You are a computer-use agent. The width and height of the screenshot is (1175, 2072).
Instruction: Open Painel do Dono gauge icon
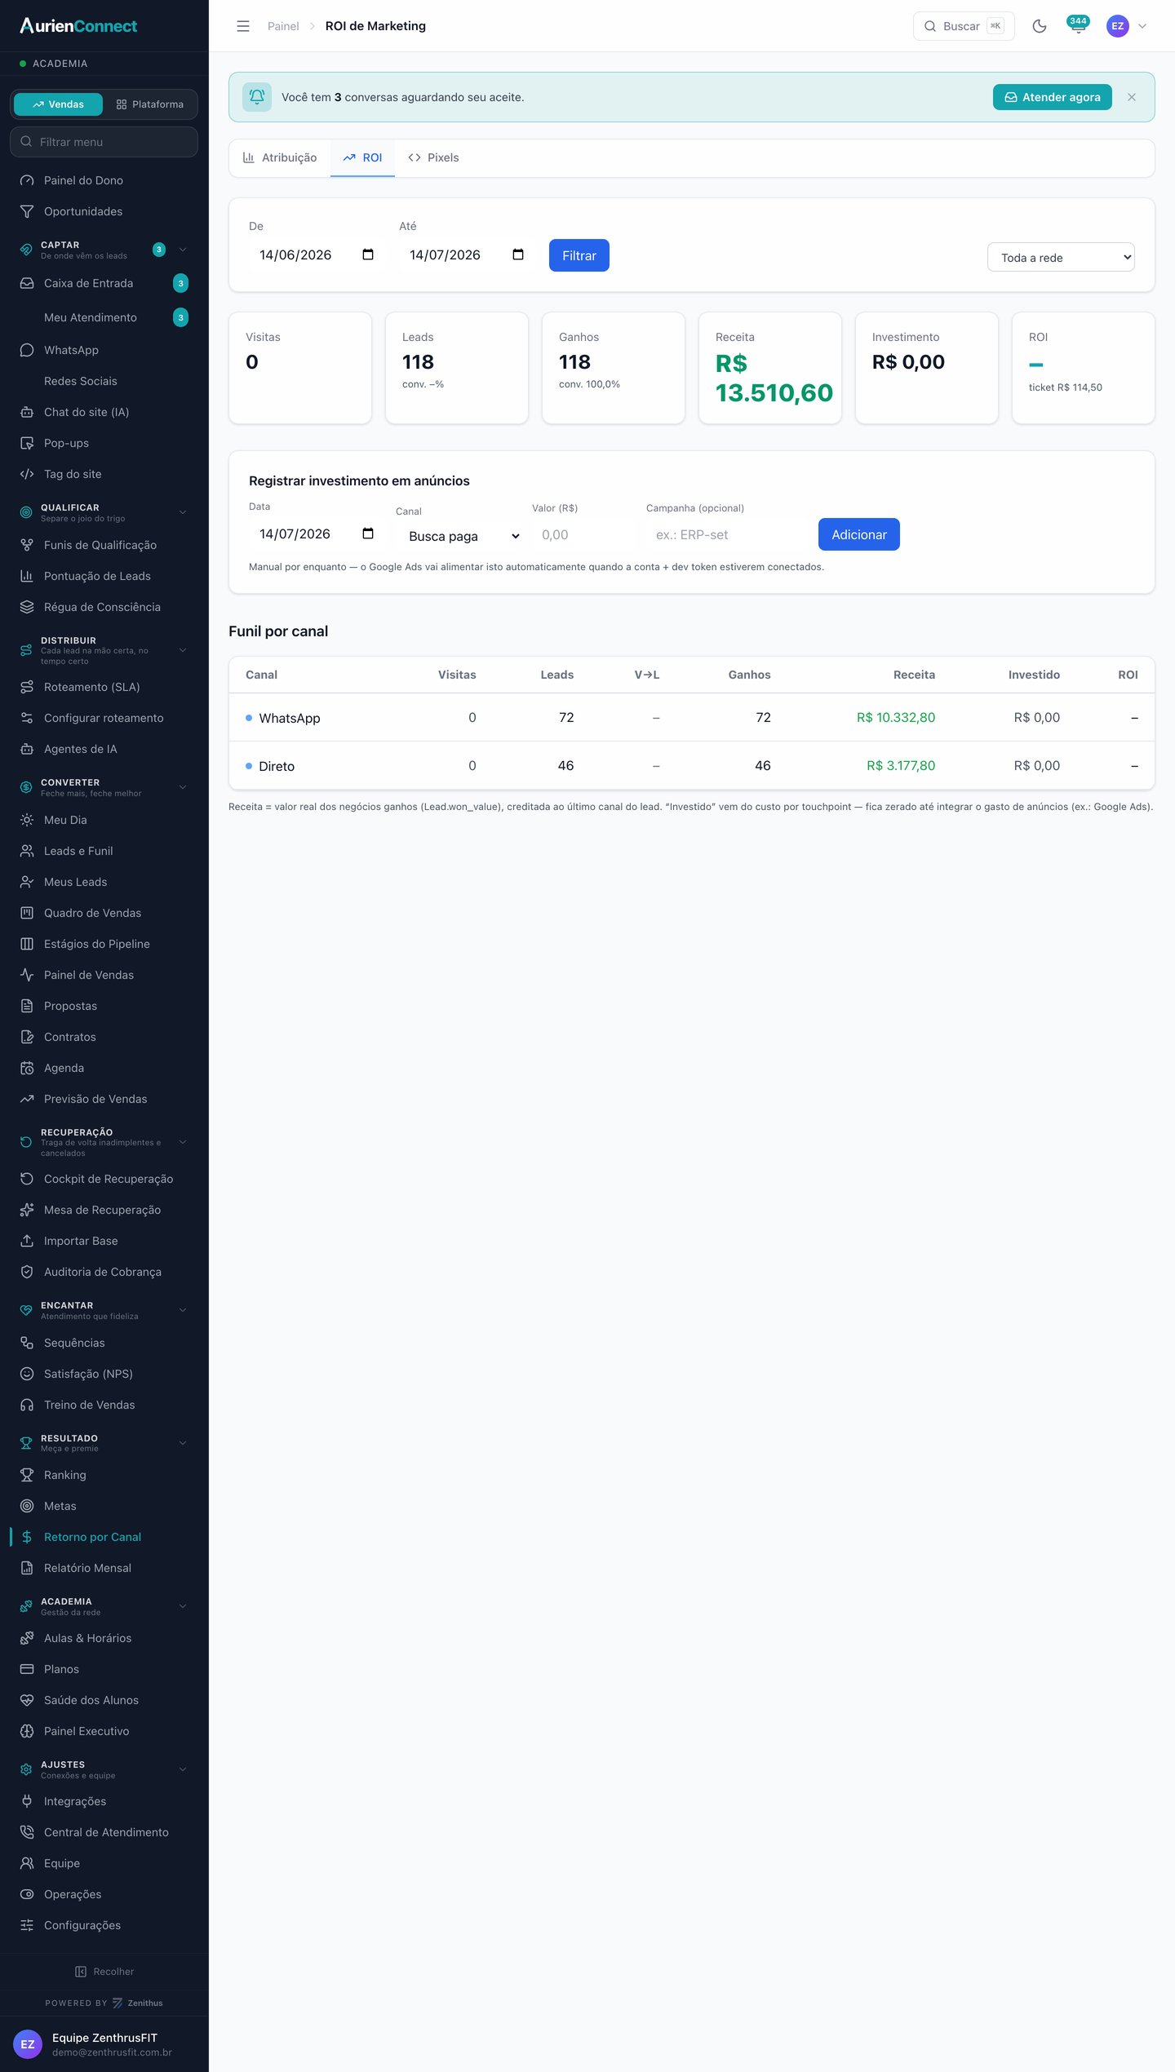(27, 180)
